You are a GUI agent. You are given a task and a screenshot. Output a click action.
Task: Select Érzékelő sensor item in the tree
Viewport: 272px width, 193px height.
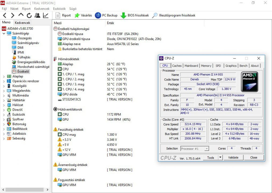(23, 71)
